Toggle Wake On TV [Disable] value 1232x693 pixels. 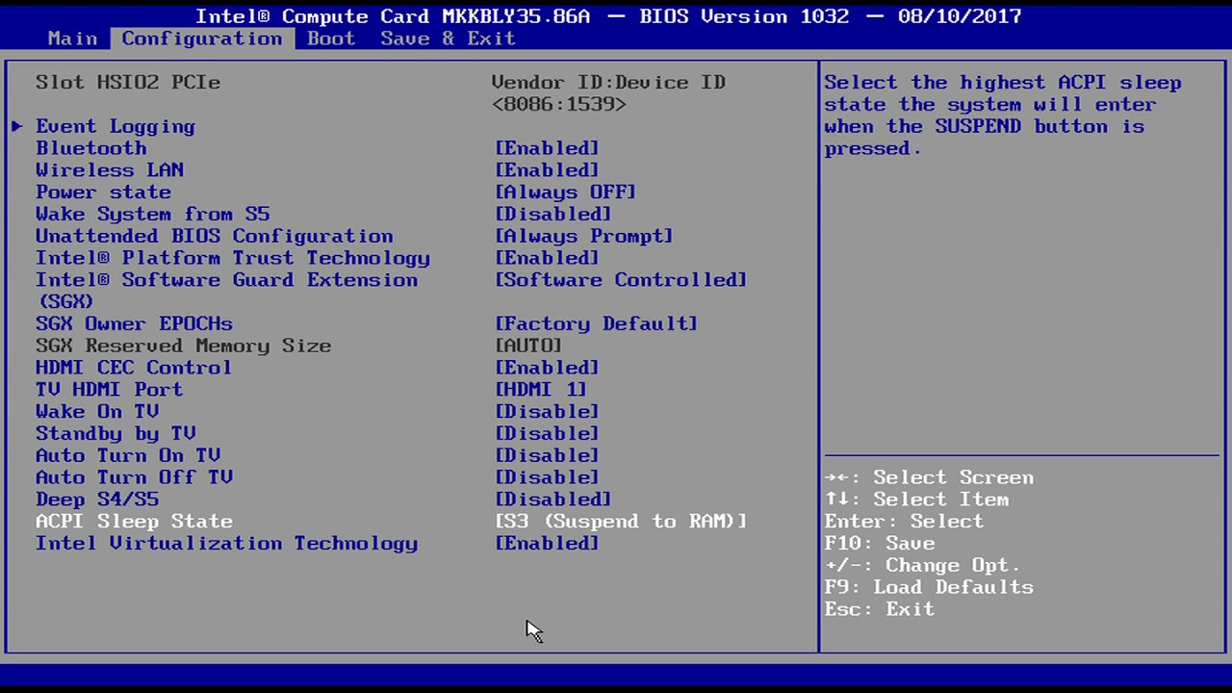547,412
